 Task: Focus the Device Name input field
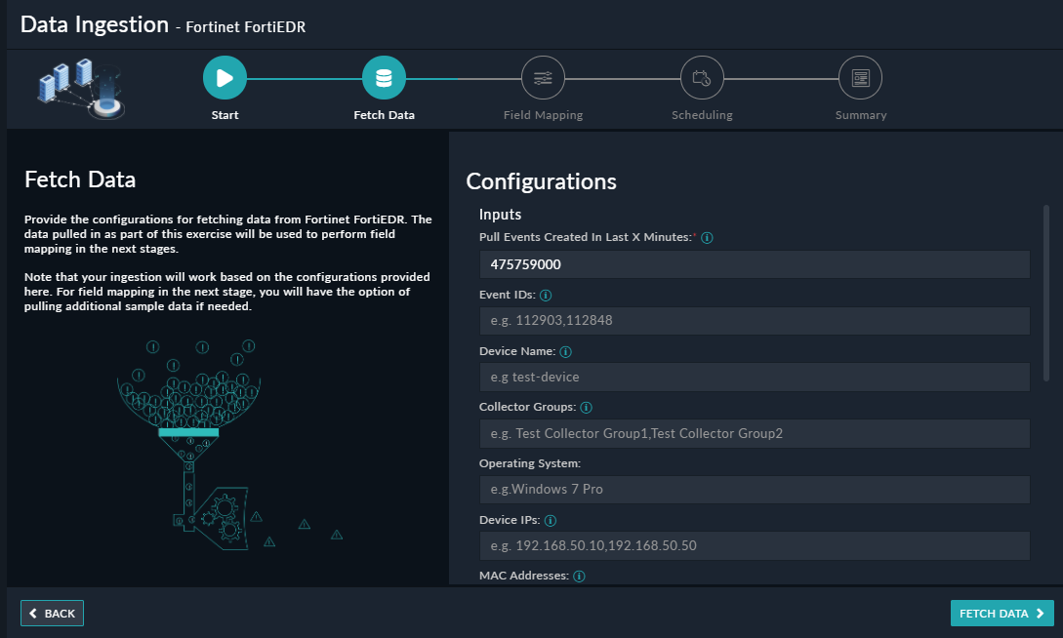pos(755,377)
